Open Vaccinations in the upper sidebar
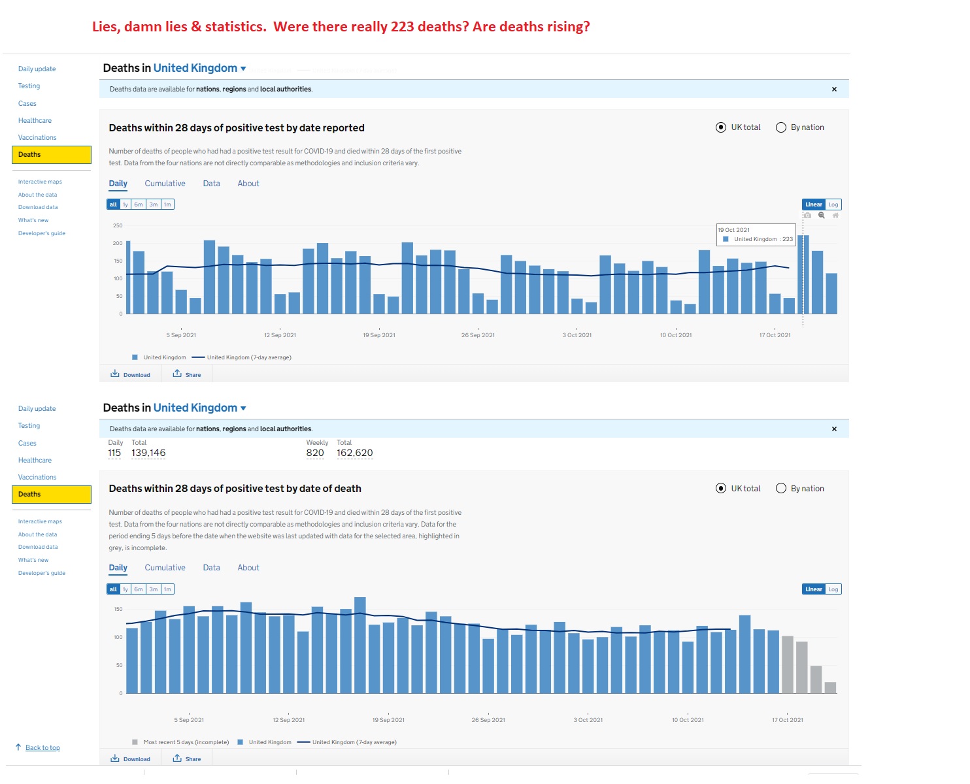 tap(37, 138)
